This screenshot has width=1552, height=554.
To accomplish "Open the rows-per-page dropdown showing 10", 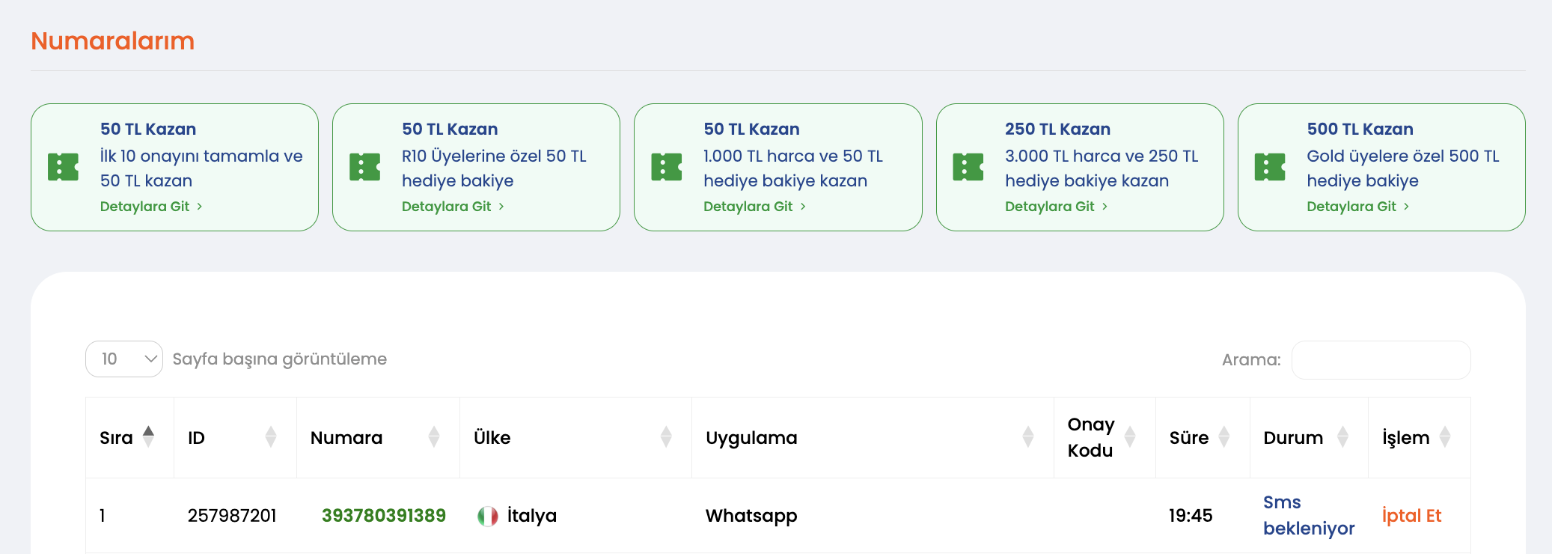I will 124,359.
